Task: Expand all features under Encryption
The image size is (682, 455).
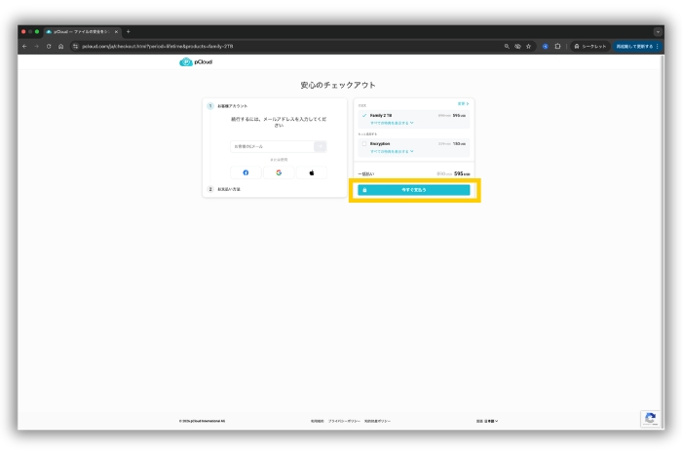Action: pos(392,151)
